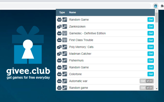Get the Fishermurs giveaway
Viewport: 164px width, 102px height.
151,60
